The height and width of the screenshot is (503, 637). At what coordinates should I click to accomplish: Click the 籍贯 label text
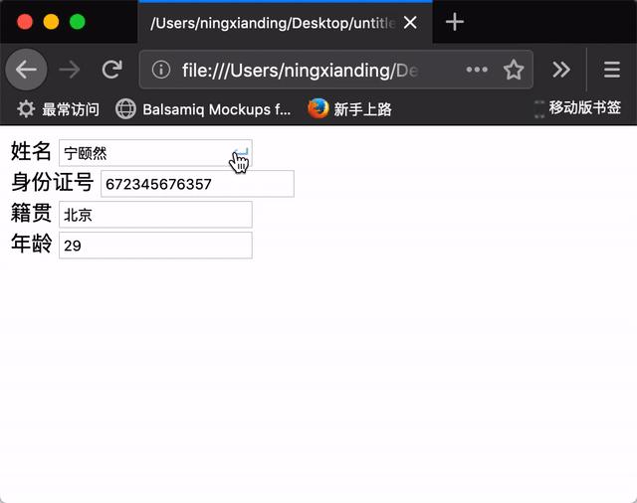31,213
